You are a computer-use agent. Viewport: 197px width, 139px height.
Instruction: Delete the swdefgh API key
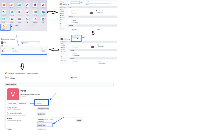click(x=79, y=120)
